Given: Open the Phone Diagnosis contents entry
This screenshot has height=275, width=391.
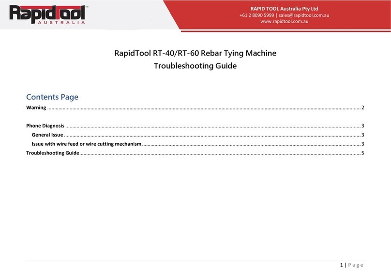Looking at the screenshot, I should [195, 126].
